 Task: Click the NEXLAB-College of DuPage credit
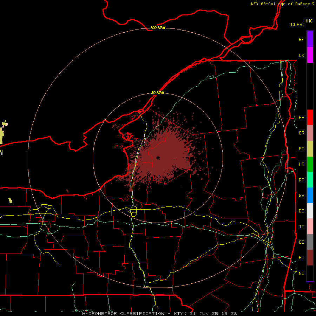280,4
